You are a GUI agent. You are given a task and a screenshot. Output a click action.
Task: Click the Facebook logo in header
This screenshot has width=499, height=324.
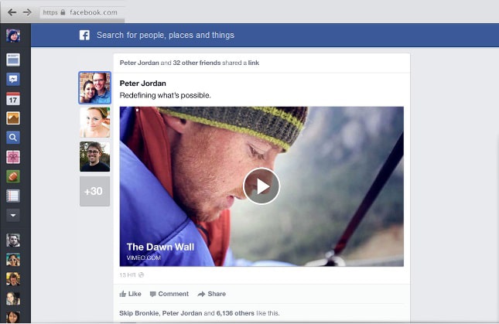click(85, 35)
